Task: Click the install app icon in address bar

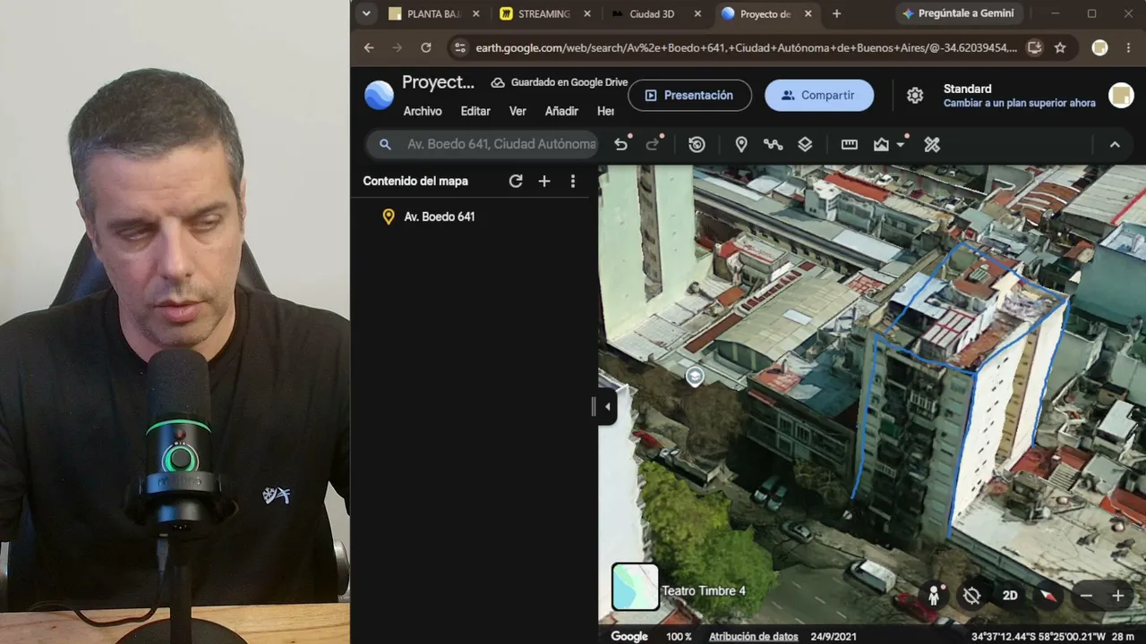Action: tap(1034, 47)
